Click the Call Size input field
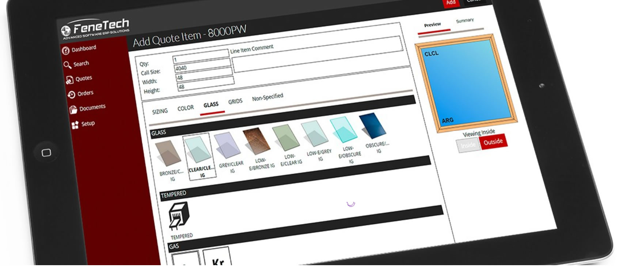 point(202,66)
